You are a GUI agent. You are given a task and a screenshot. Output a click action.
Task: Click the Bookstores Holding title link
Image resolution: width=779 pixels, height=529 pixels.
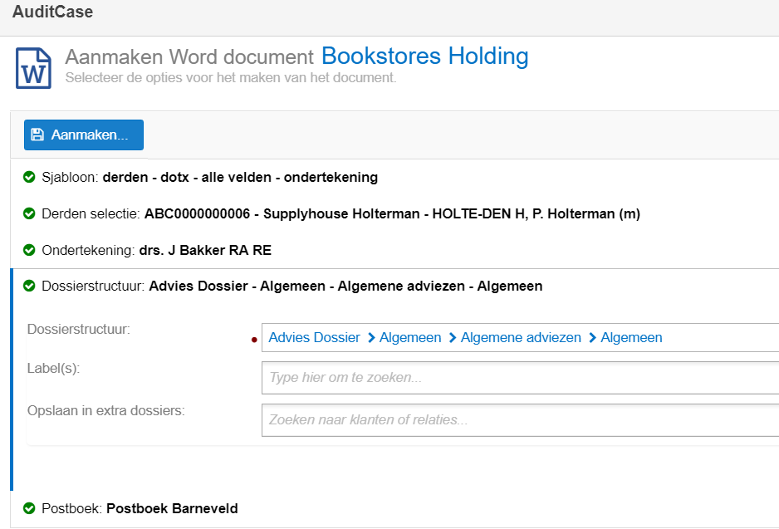pyautogui.click(x=424, y=56)
